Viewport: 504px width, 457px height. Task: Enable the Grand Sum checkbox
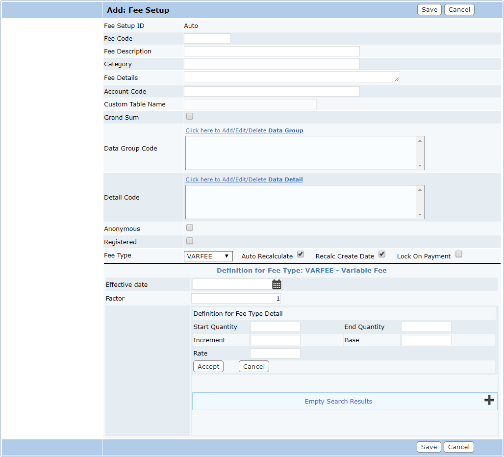coord(189,116)
